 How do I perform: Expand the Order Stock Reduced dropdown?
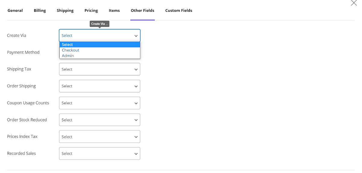point(100,120)
